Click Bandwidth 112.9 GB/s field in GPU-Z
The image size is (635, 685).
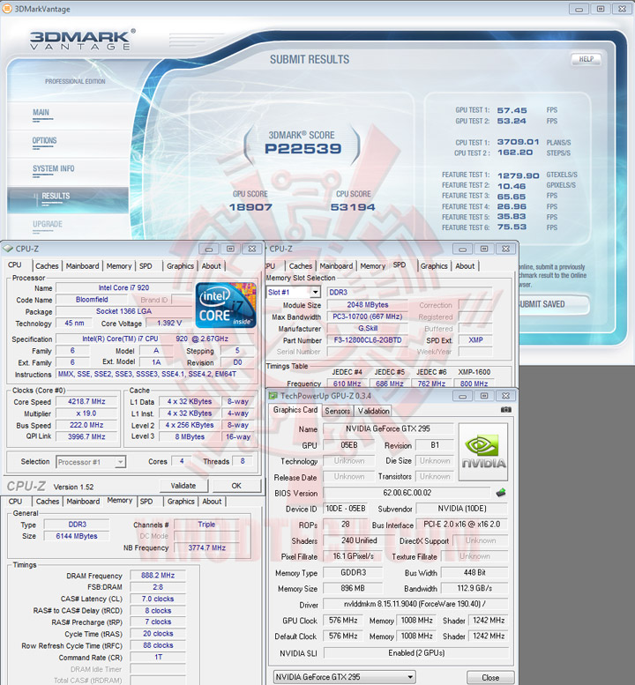point(474,588)
